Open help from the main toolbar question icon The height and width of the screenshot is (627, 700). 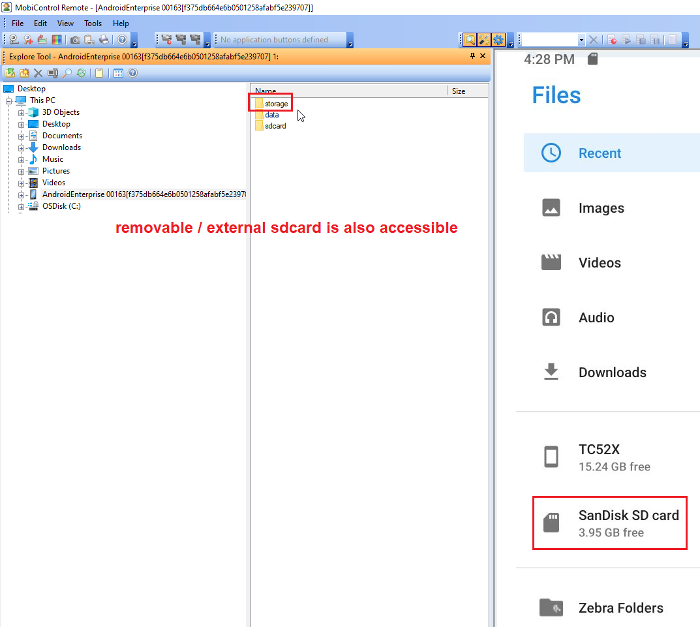(123, 40)
